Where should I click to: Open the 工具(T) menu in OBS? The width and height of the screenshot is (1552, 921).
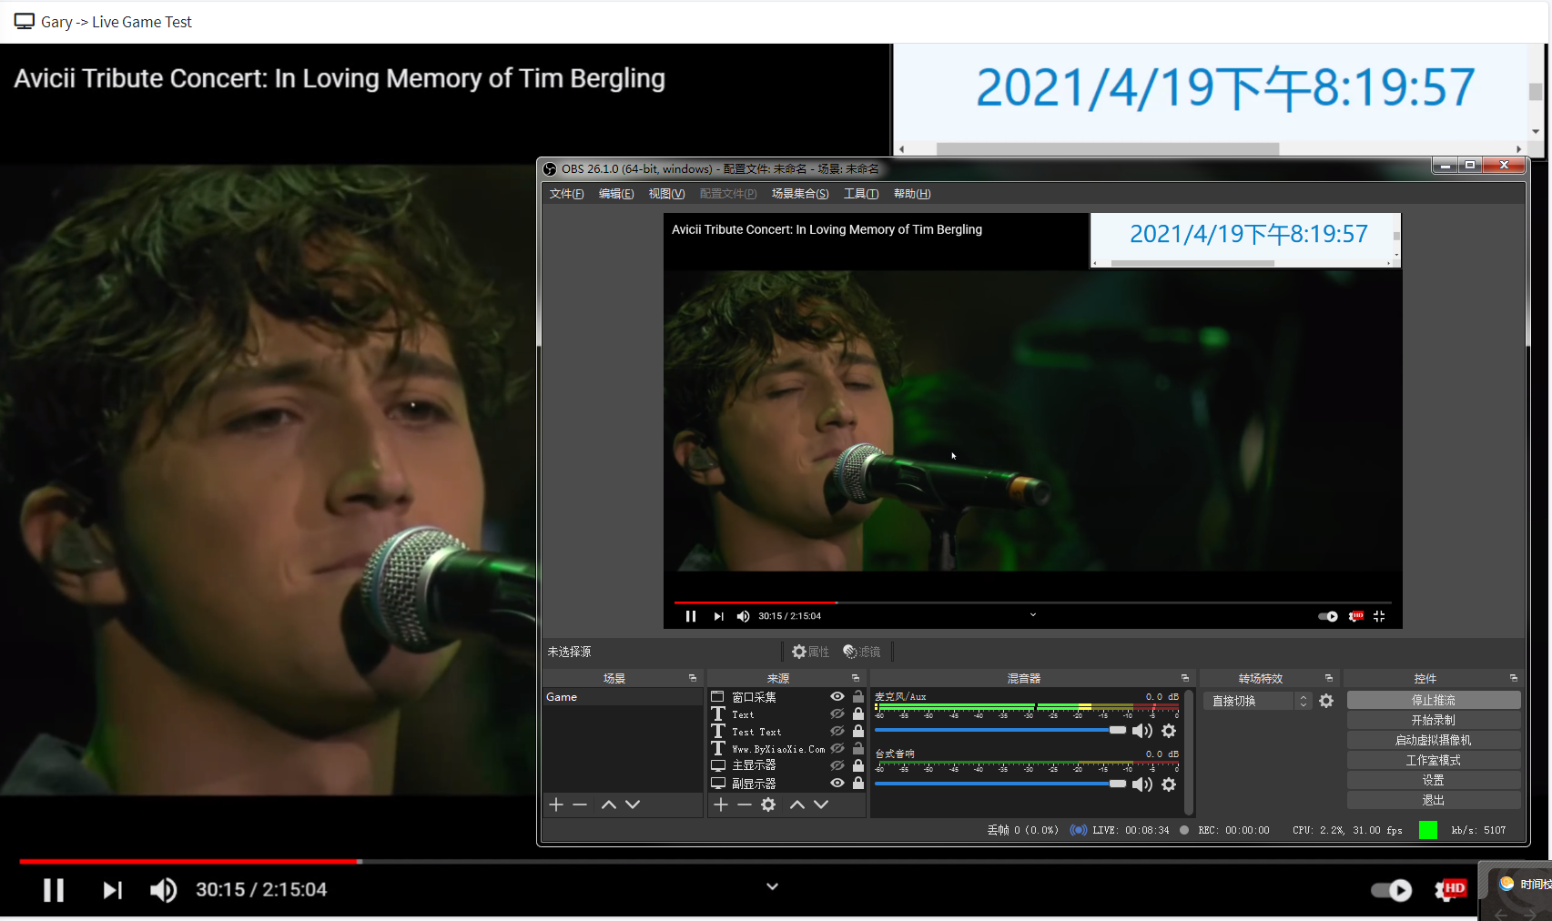[x=861, y=194]
